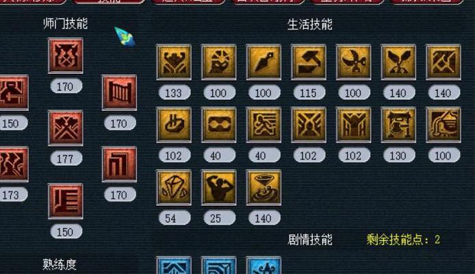
Task: Click the level 115 value badge
Action: click(x=309, y=92)
